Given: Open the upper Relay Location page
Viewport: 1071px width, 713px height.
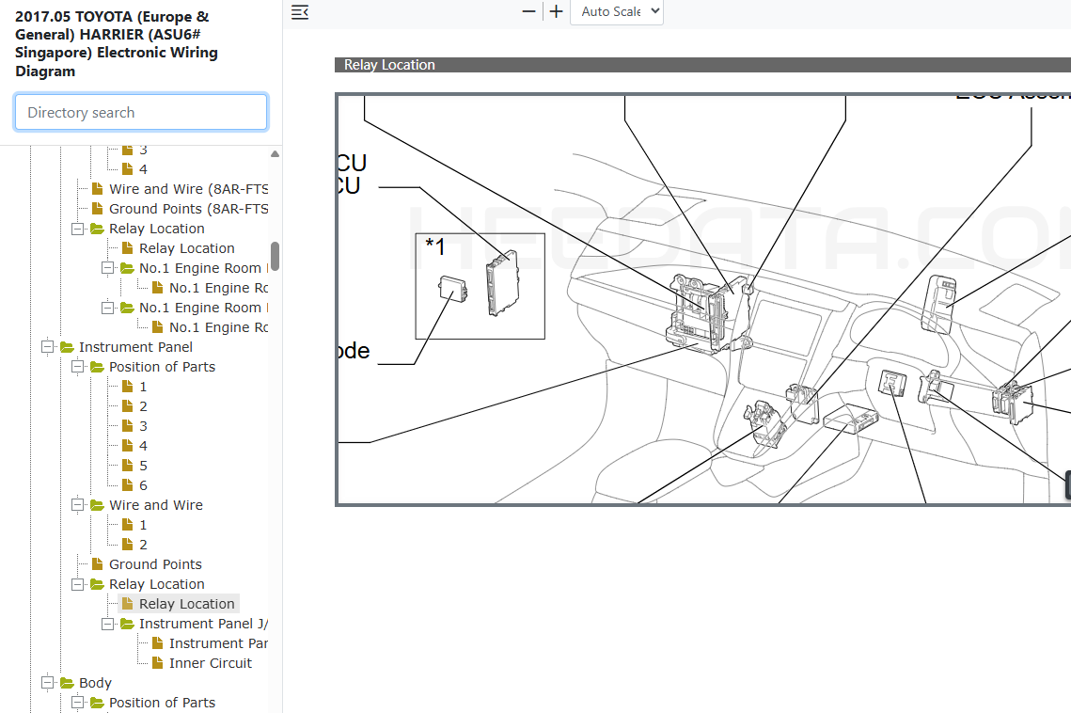Looking at the screenshot, I should pyautogui.click(x=186, y=248).
